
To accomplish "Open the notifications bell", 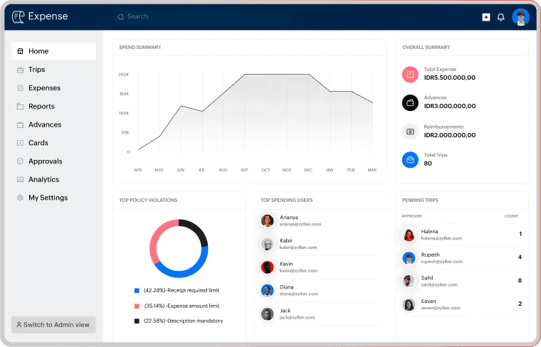I will click(x=500, y=17).
